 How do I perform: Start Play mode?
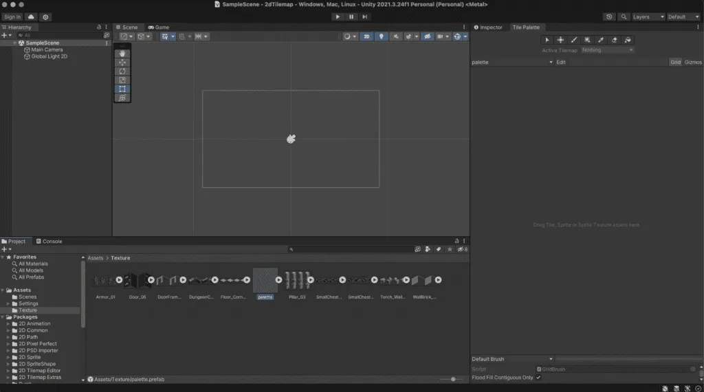coord(338,16)
